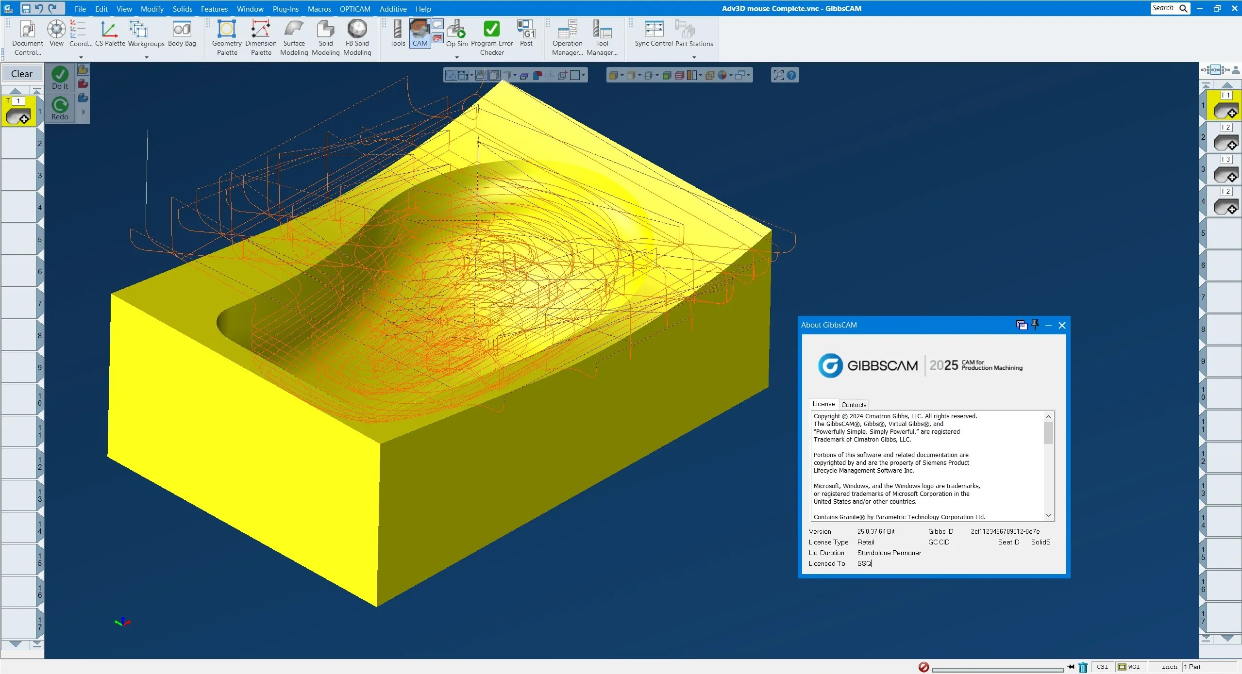Open the Solids menu
1242x674 pixels.
(x=183, y=9)
